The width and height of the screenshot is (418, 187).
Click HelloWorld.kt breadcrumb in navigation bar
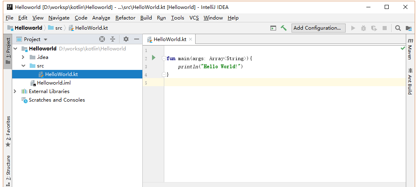point(88,28)
